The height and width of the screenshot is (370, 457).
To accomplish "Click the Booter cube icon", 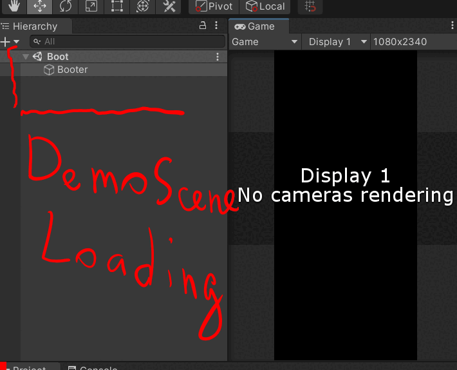I will (x=49, y=70).
